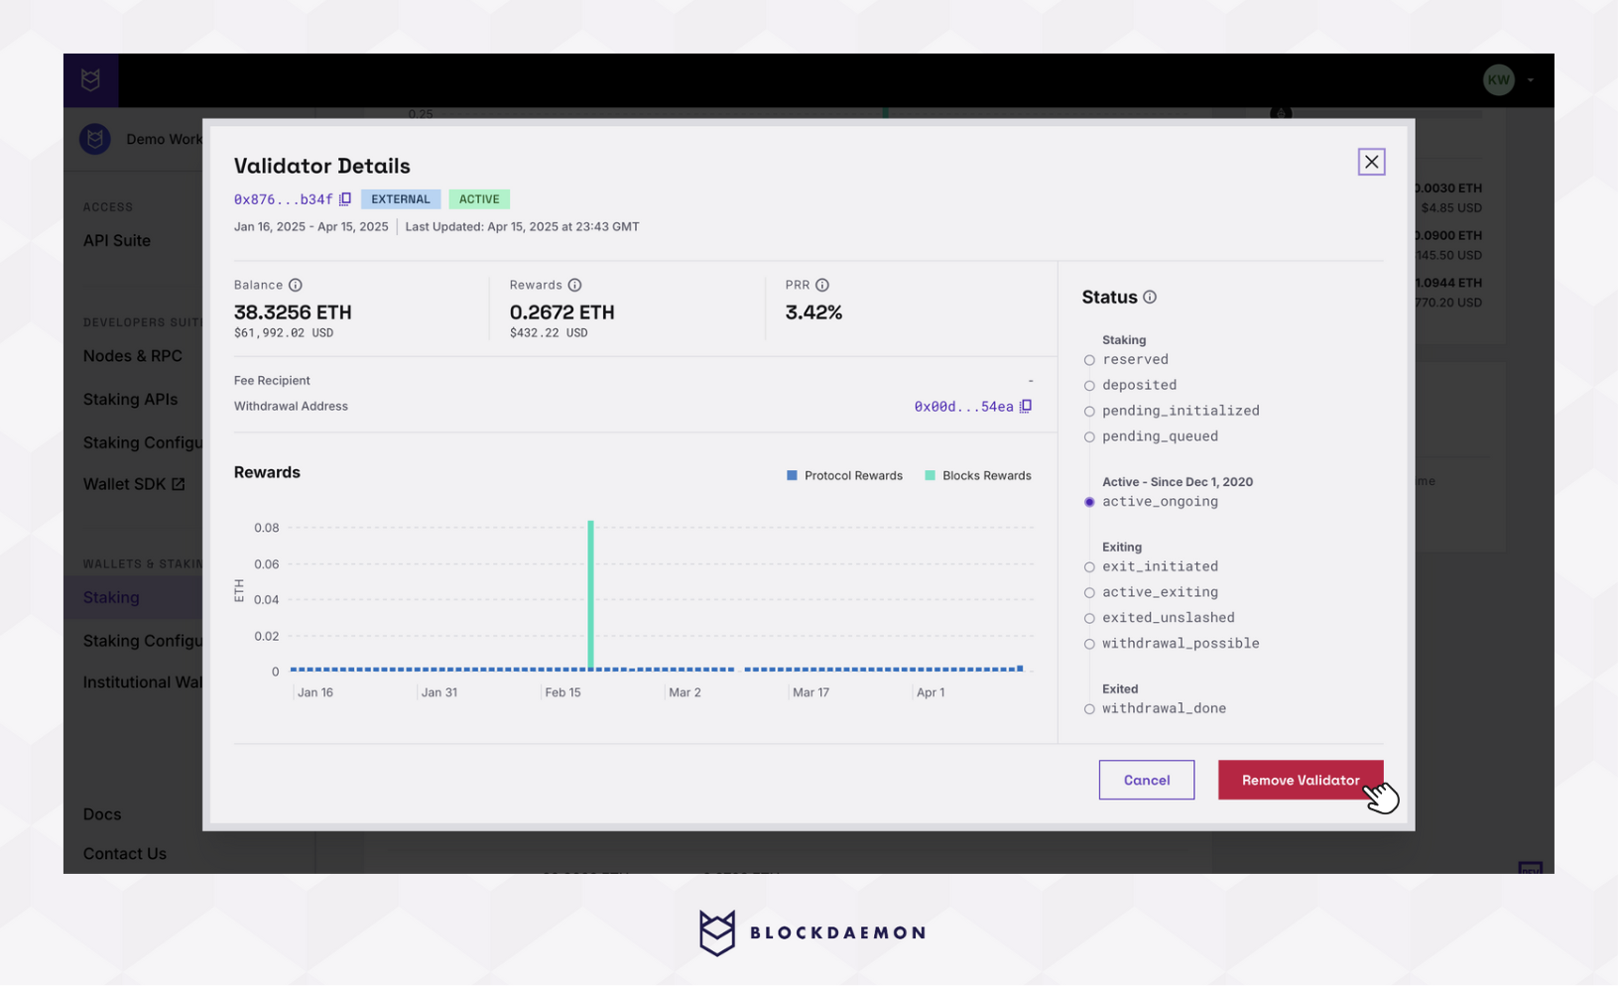
Task: Copy the withdrawal address 0x00d...54ea
Action: pos(1026,406)
